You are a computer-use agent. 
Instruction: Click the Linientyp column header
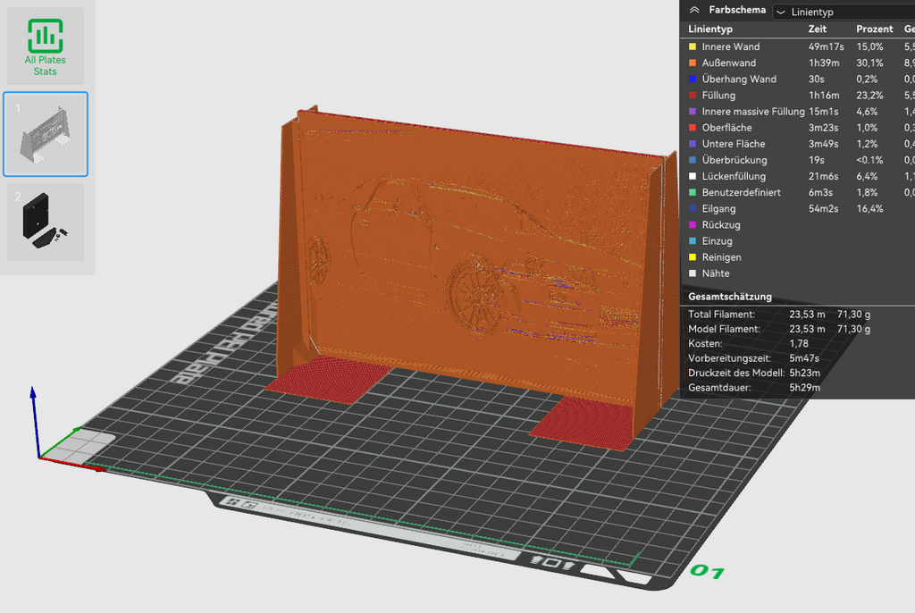pyautogui.click(x=710, y=29)
